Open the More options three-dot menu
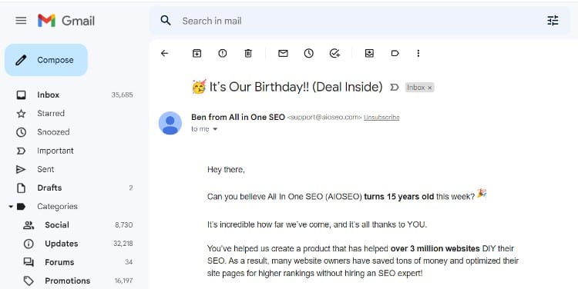 click(x=418, y=53)
